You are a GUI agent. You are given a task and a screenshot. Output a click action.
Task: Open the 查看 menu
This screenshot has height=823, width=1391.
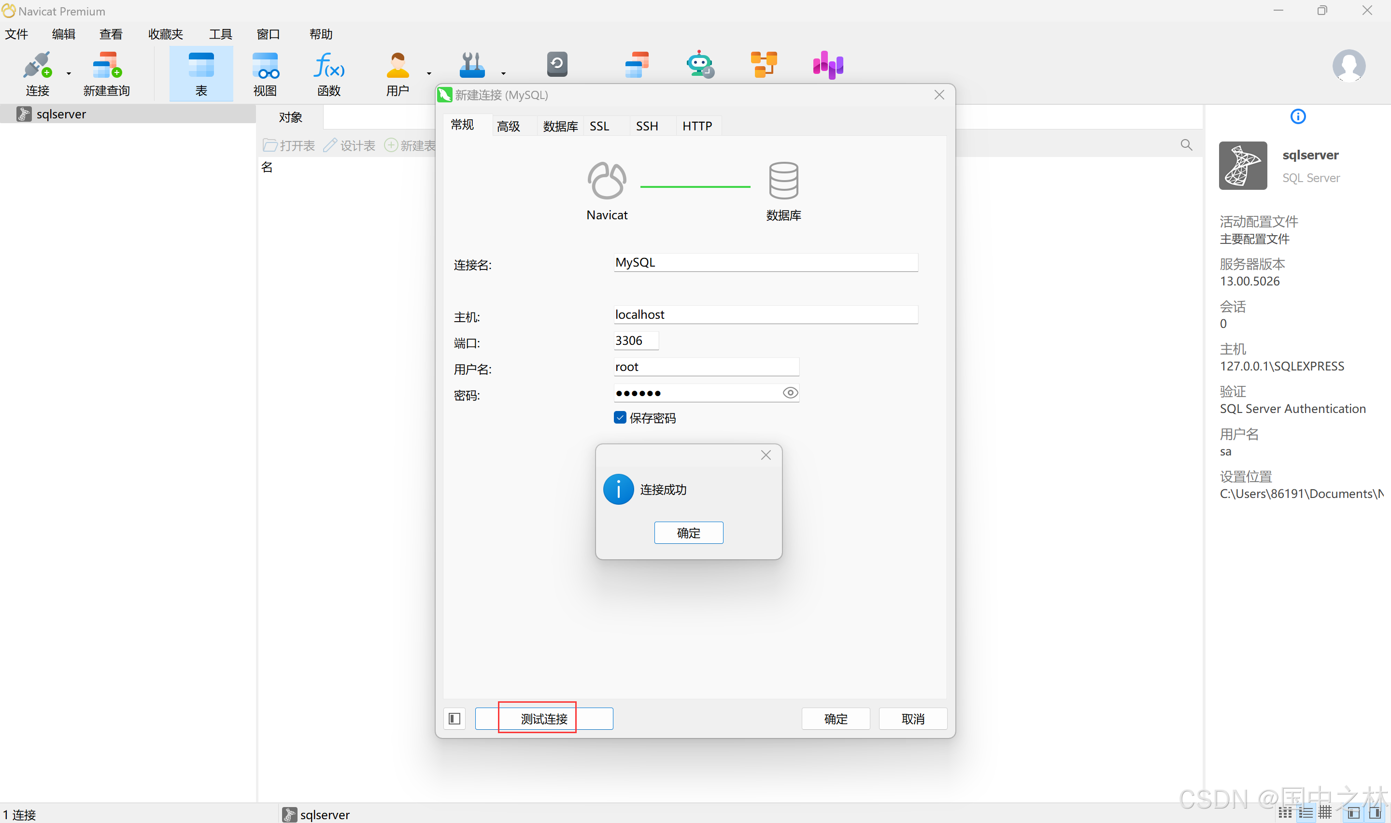pyautogui.click(x=111, y=34)
